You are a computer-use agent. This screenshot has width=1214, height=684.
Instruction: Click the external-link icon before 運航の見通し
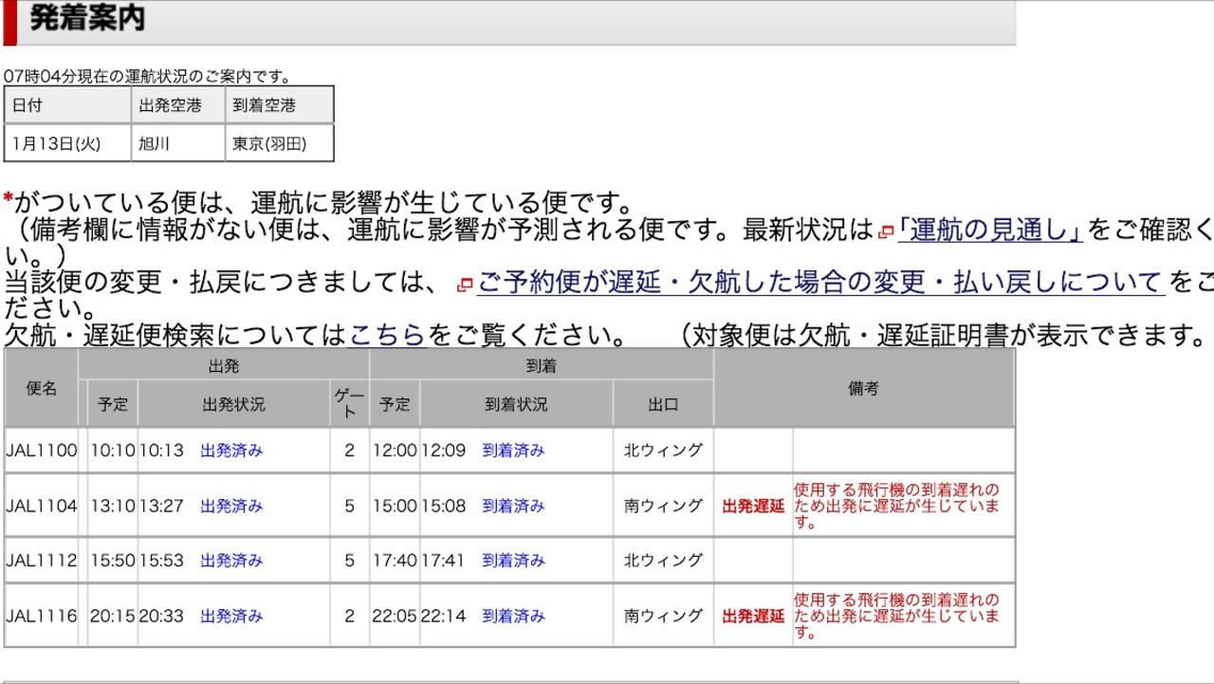(x=886, y=231)
